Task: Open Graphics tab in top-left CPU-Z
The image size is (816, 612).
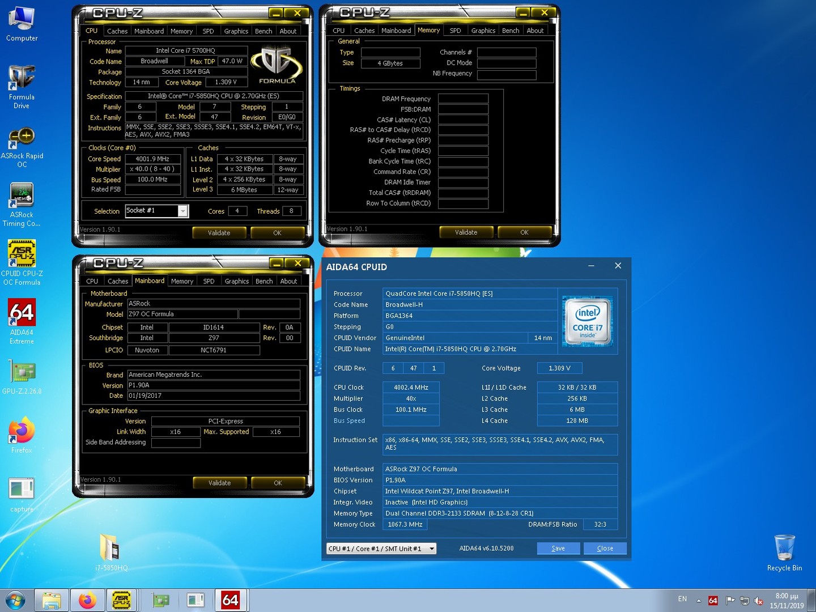Action: pyautogui.click(x=236, y=31)
